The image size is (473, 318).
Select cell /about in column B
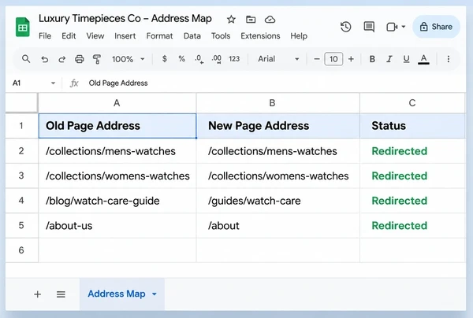[x=277, y=226]
